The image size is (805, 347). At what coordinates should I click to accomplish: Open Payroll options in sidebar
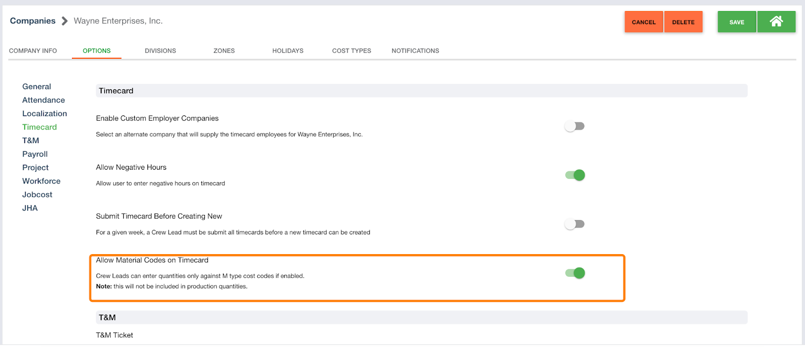point(35,154)
